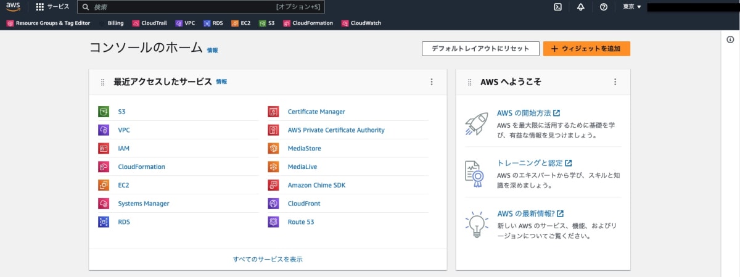This screenshot has width=740, height=277.
Task: Click the CloudFormation service icon in recent list
Action: (x=104, y=167)
